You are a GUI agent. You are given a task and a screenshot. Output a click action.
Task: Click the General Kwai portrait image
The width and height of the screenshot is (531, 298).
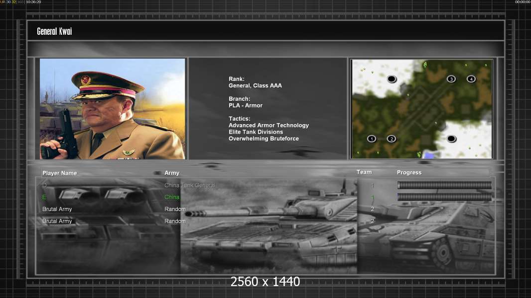click(113, 109)
